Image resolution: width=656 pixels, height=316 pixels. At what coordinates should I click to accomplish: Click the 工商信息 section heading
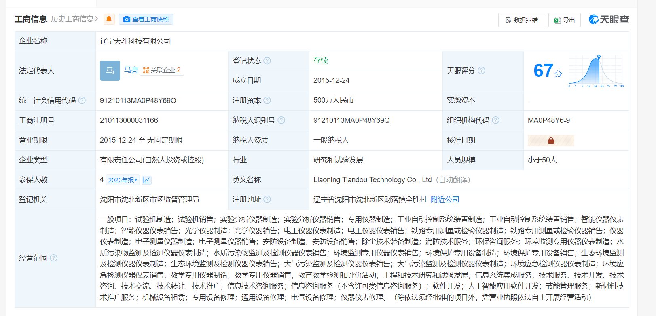point(31,19)
